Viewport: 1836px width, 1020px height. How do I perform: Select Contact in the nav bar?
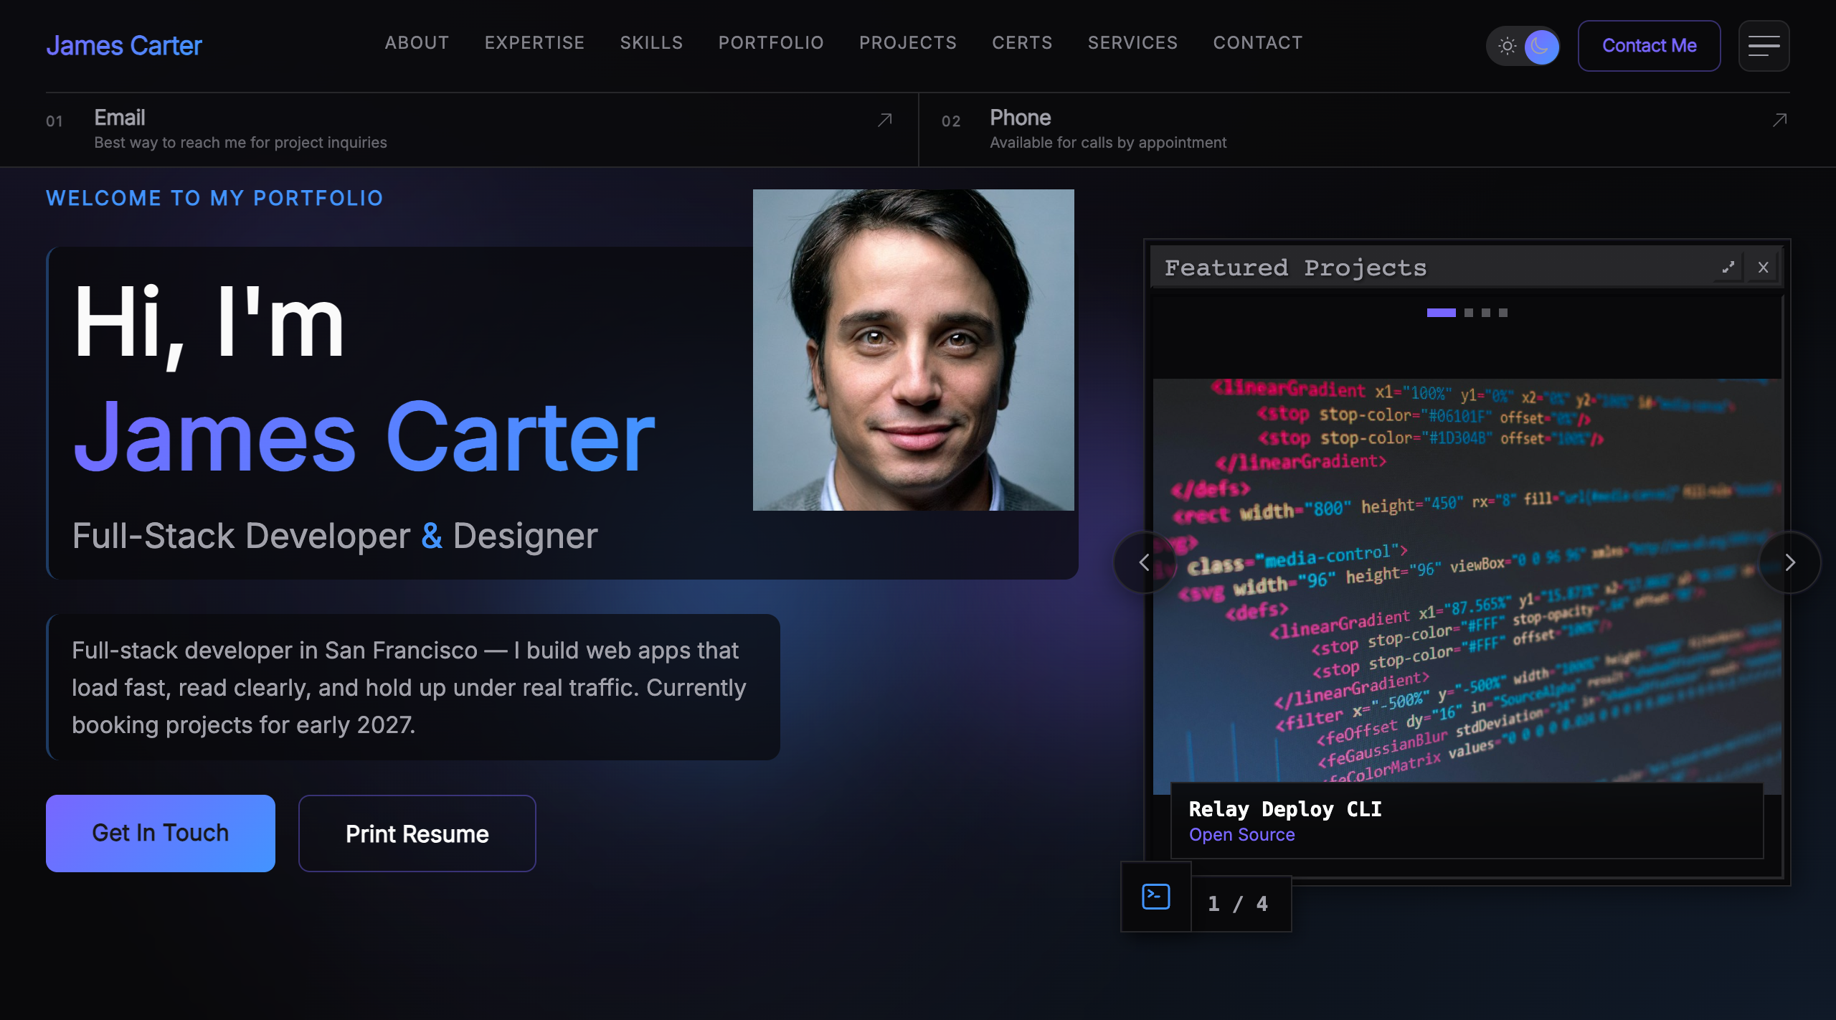1257,43
